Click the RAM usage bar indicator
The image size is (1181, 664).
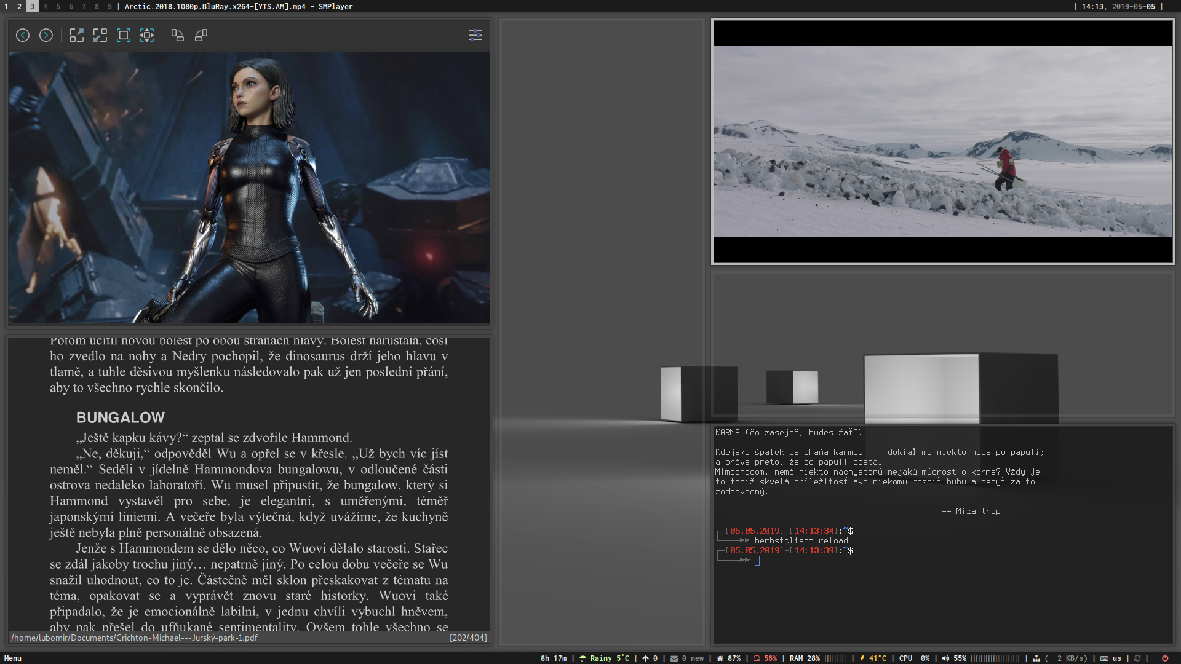pyautogui.click(x=835, y=658)
